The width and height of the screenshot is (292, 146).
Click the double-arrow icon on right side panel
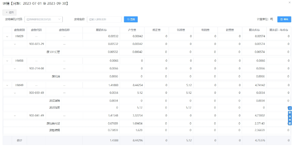click(x=290, y=108)
